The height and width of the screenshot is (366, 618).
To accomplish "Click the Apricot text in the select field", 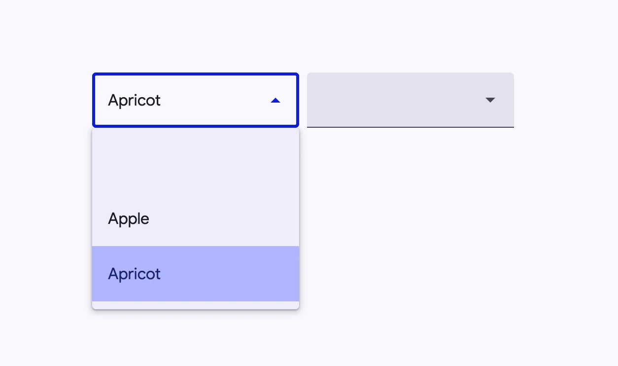I will click(x=134, y=100).
